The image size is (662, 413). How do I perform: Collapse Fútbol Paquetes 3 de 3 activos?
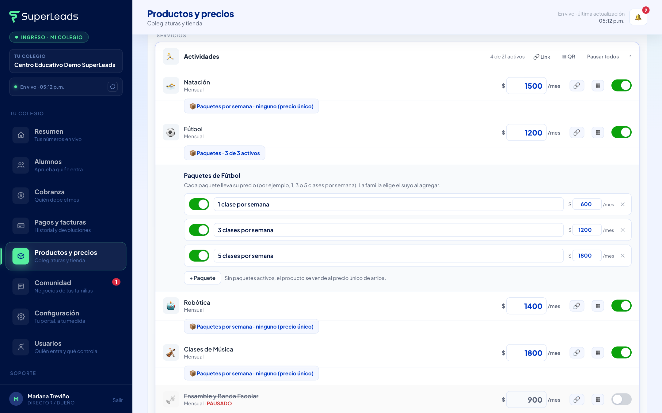point(224,153)
